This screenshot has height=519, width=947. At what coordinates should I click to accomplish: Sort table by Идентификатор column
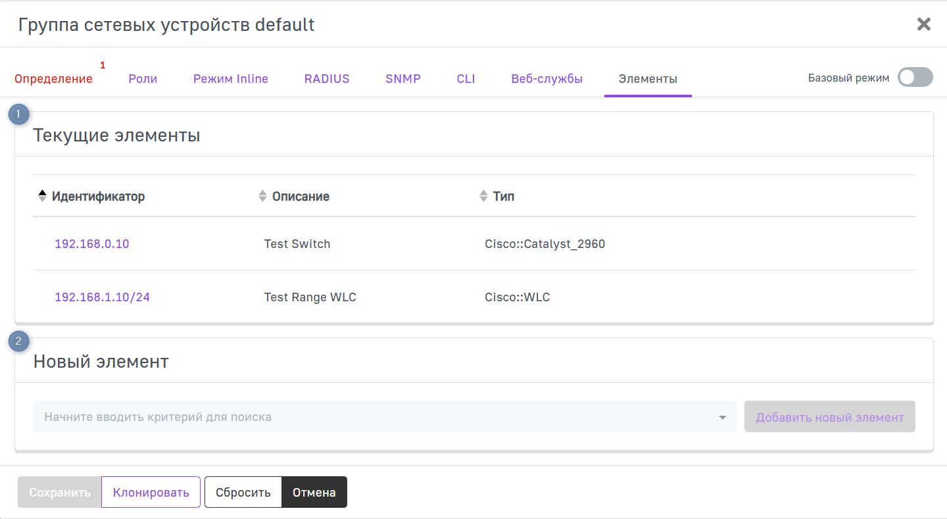98,196
